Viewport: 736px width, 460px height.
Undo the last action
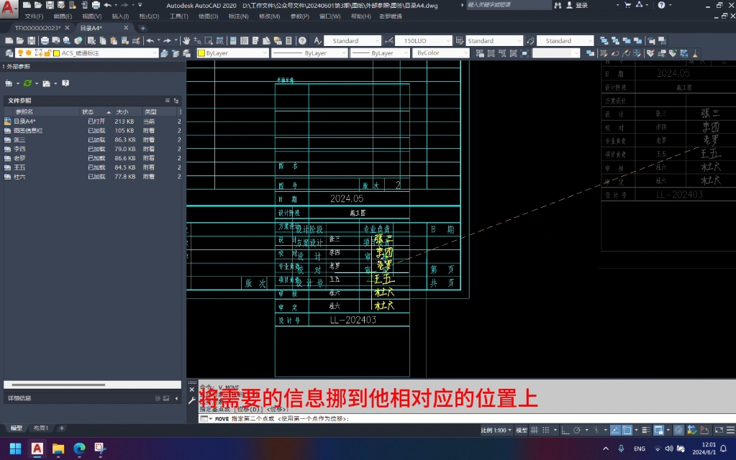150,40
